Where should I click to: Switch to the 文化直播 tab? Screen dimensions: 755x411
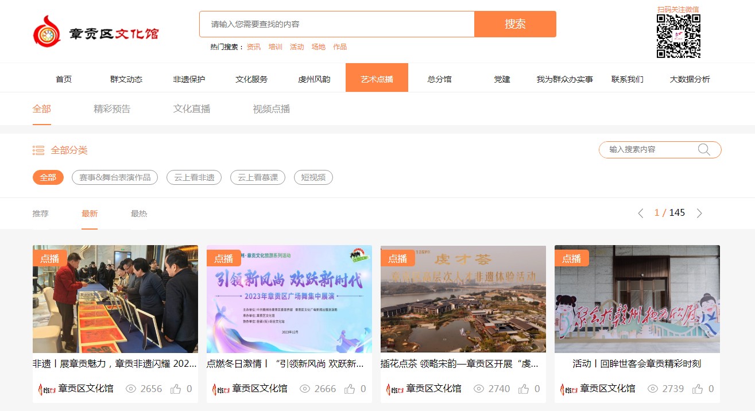pyautogui.click(x=192, y=109)
